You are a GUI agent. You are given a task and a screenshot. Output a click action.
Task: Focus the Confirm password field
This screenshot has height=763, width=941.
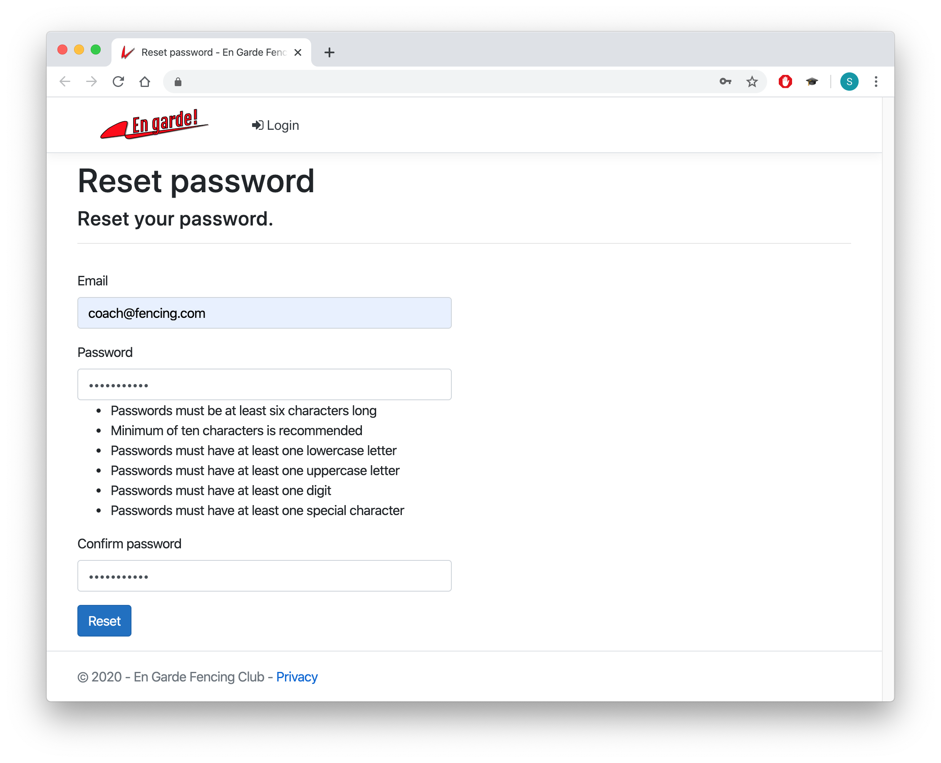click(x=265, y=576)
